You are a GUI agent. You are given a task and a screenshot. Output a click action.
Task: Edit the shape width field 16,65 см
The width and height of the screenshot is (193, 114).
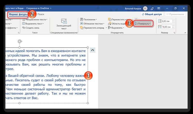(x=167, y=27)
